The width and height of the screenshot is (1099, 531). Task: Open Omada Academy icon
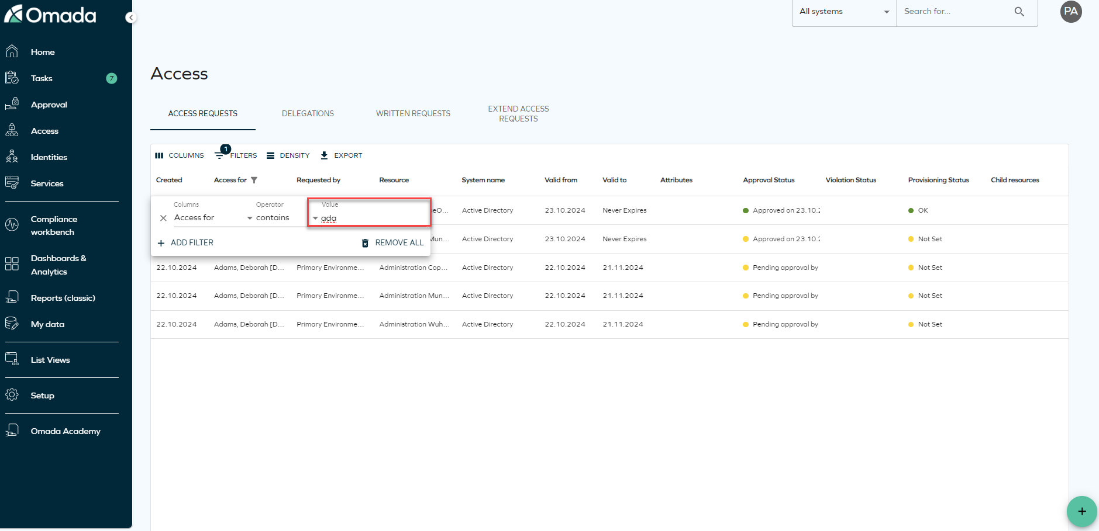(12, 431)
